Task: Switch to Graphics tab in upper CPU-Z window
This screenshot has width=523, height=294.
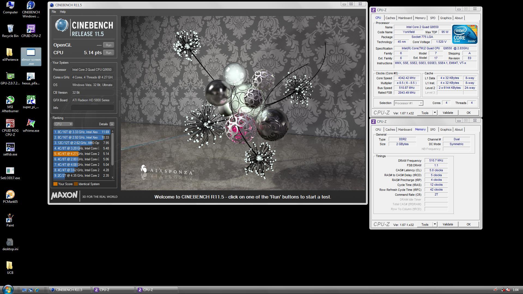Action: pos(446,18)
